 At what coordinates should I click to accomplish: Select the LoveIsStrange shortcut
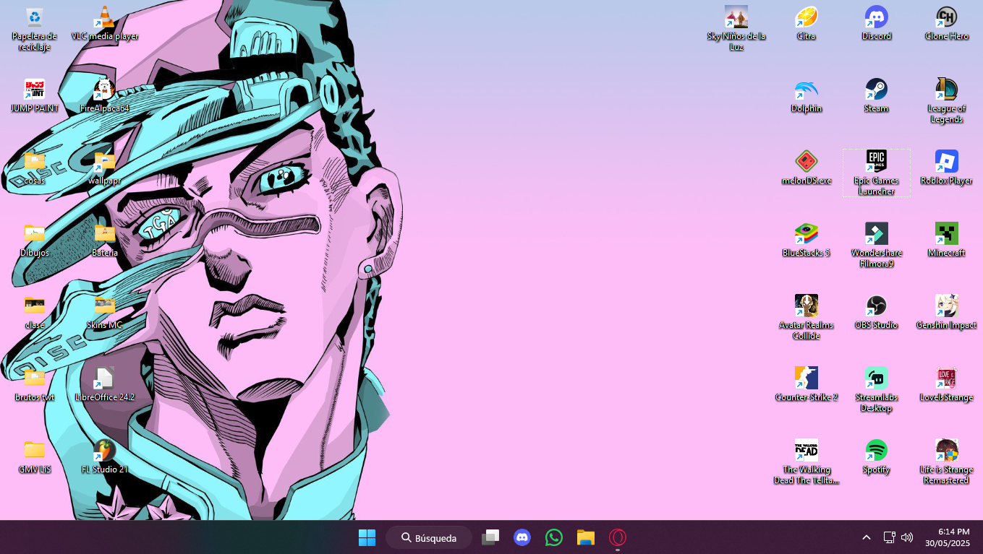click(946, 385)
